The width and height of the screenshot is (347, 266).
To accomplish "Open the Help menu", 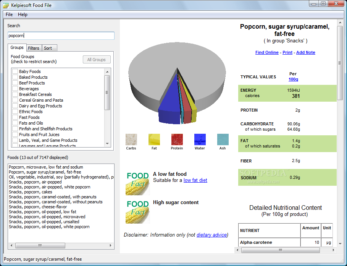I will pyautogui.click(x=23, y=15).
